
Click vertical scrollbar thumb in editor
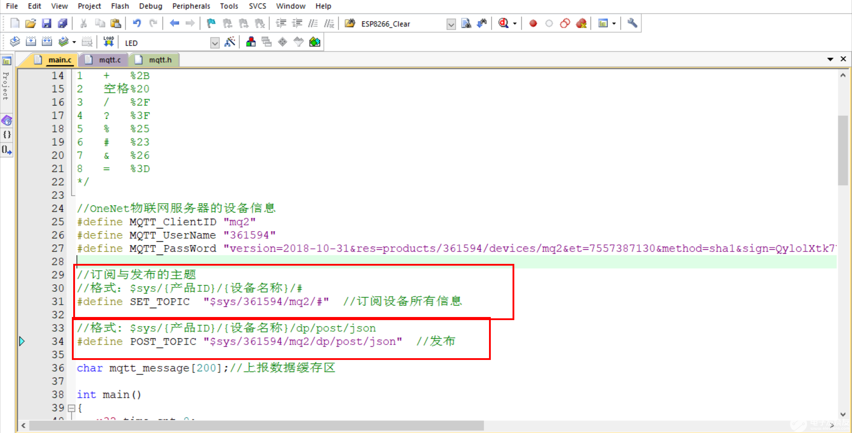843,150
